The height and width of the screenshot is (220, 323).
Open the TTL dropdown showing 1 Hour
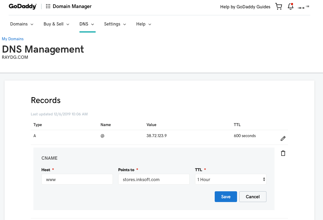click(231, 179)
